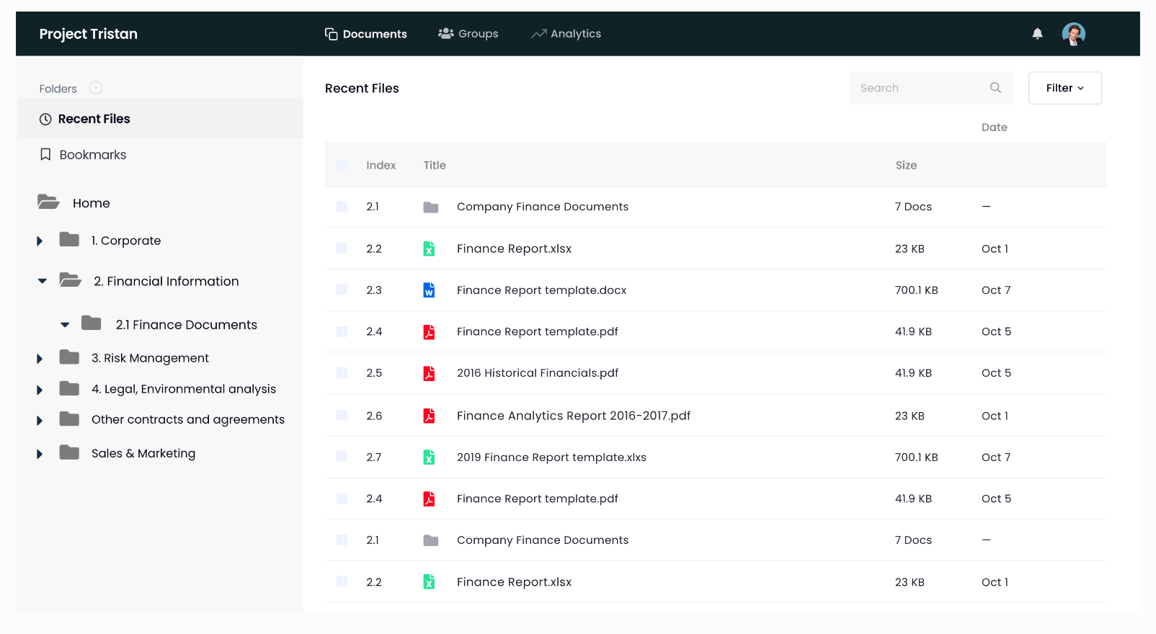Switch to the Groups tab
Viewport: 1156px width, 634px height.
[x=468, y=34]
